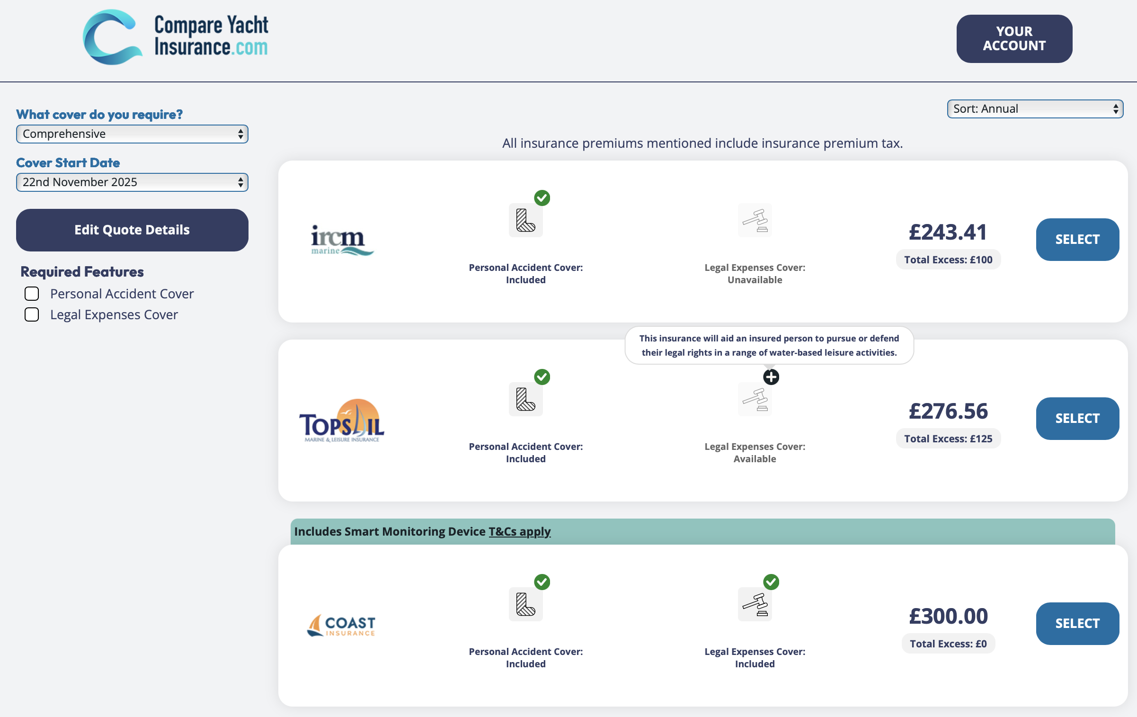Enable Personal Accident Cover required feature

pyautogui.click(x=32, y=294)
